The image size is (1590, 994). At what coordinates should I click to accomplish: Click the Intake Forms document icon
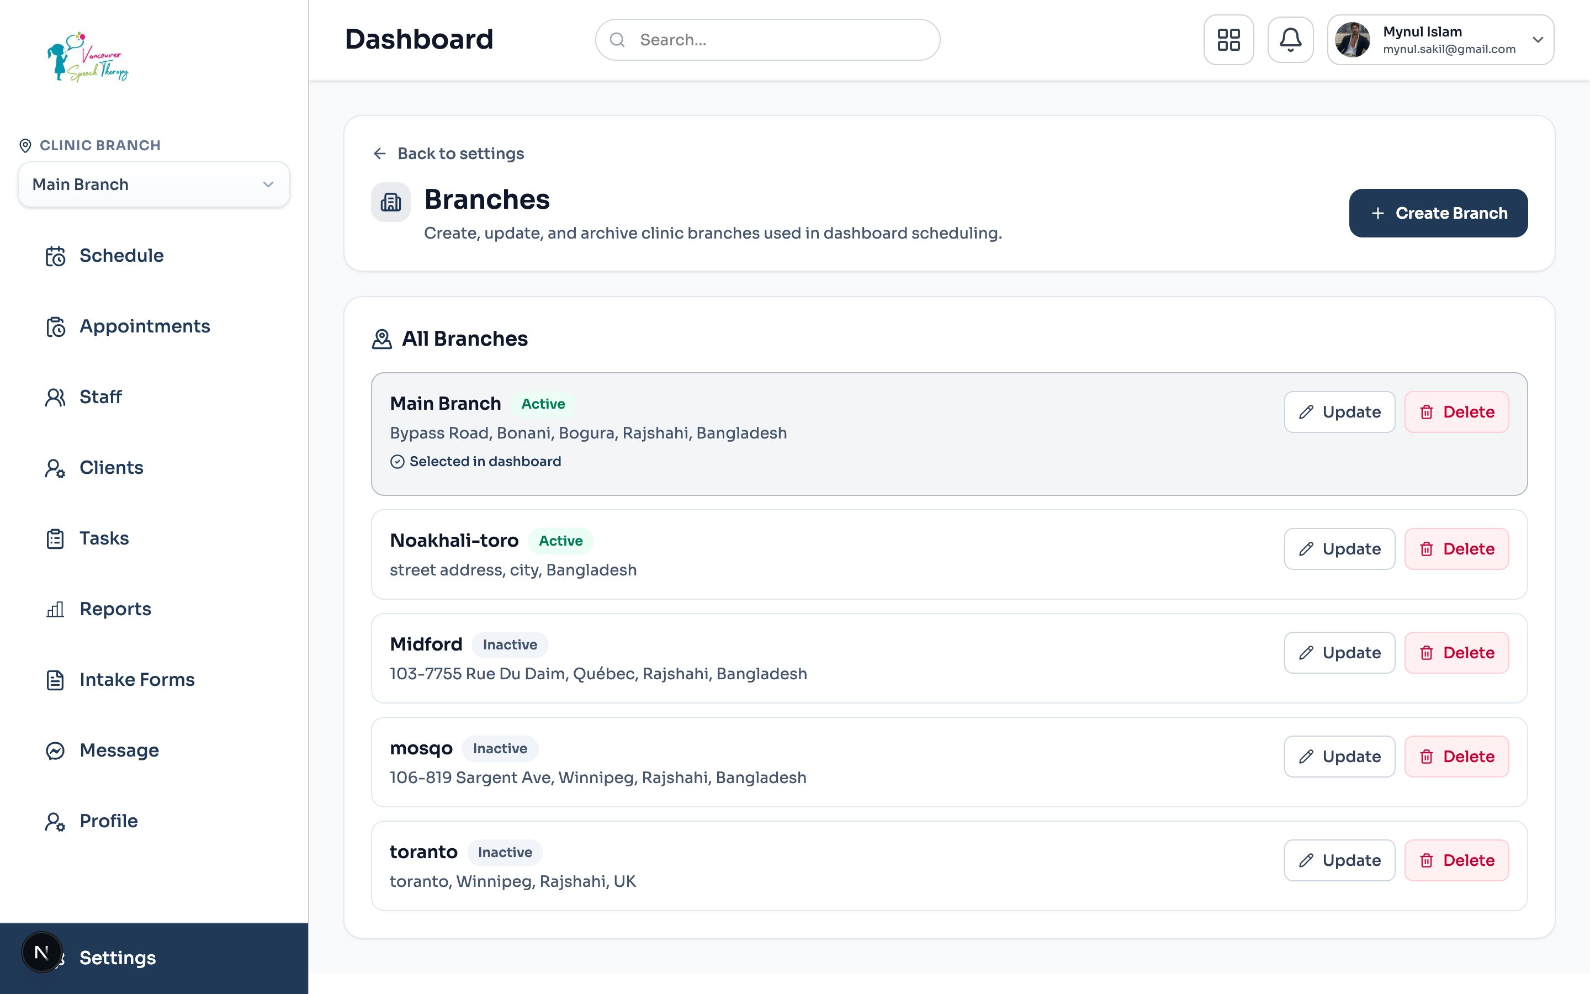tap(55, 680)
